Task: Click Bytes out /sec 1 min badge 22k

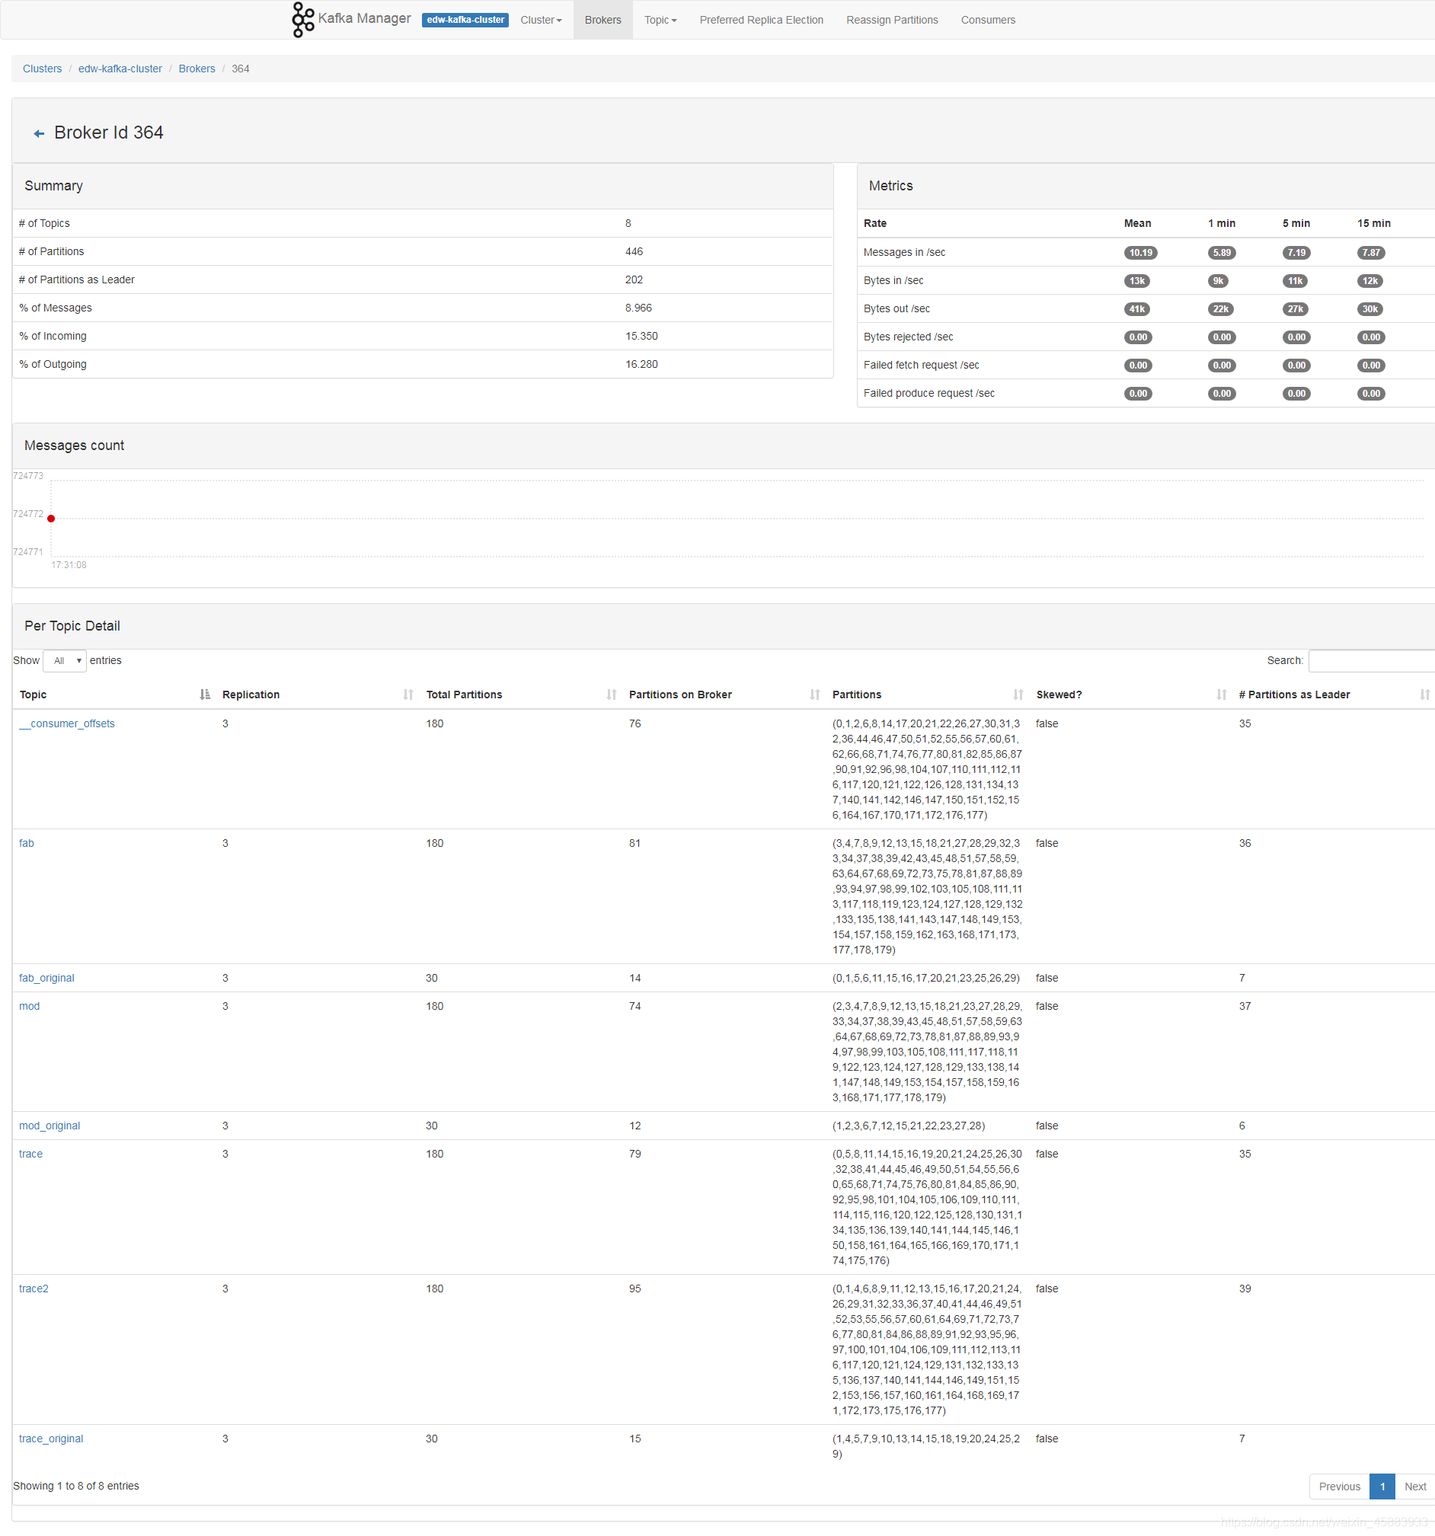Action: (1220, 309)
